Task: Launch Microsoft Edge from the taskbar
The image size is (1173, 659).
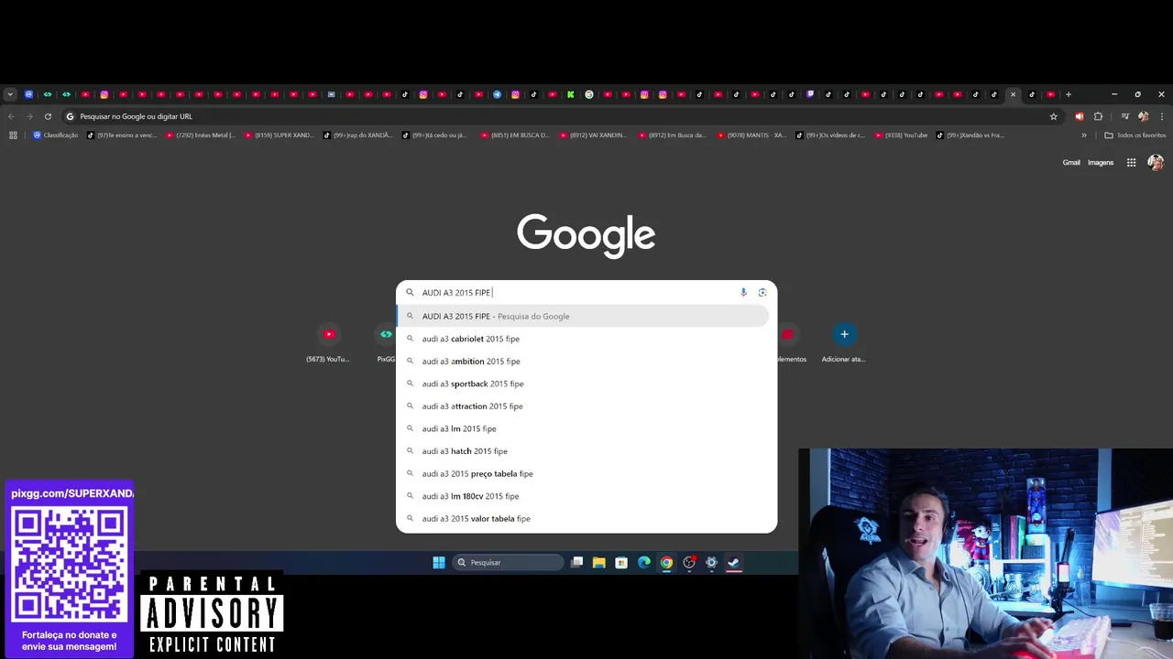Action: tap(644, 563)
